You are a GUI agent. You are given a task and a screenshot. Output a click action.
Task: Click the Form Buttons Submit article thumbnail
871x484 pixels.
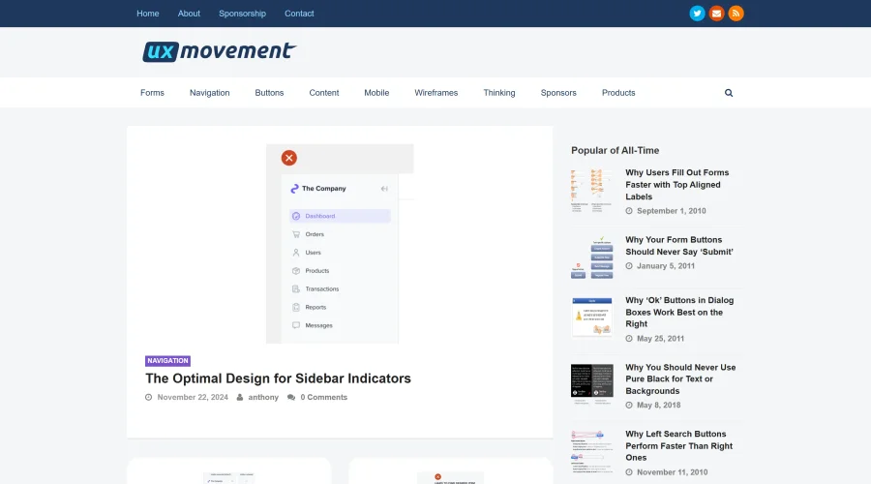click(592, 257)
